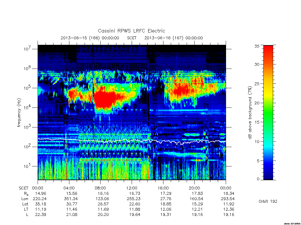The image size is (301, 225).
Task: Click the Lat row label
Action: 25,204
